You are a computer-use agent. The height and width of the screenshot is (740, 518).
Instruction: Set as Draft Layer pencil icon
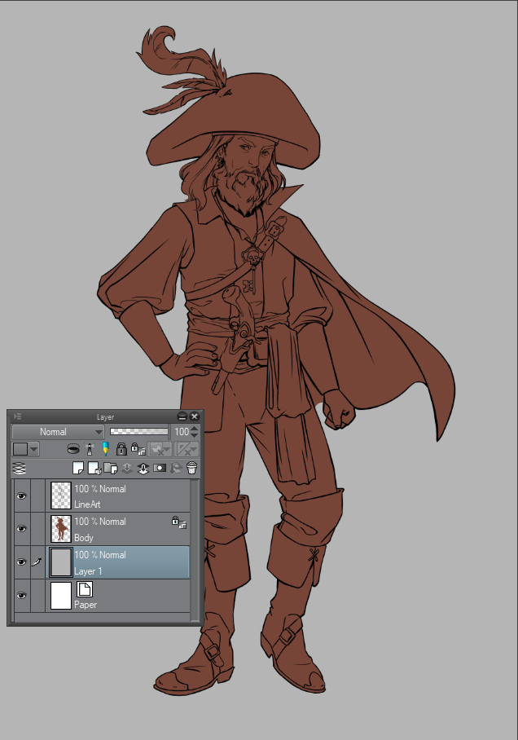click(x=105, y=449)
